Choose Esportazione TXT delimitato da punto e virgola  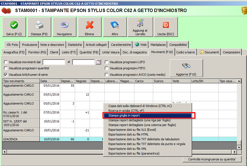tap(147, 144)
